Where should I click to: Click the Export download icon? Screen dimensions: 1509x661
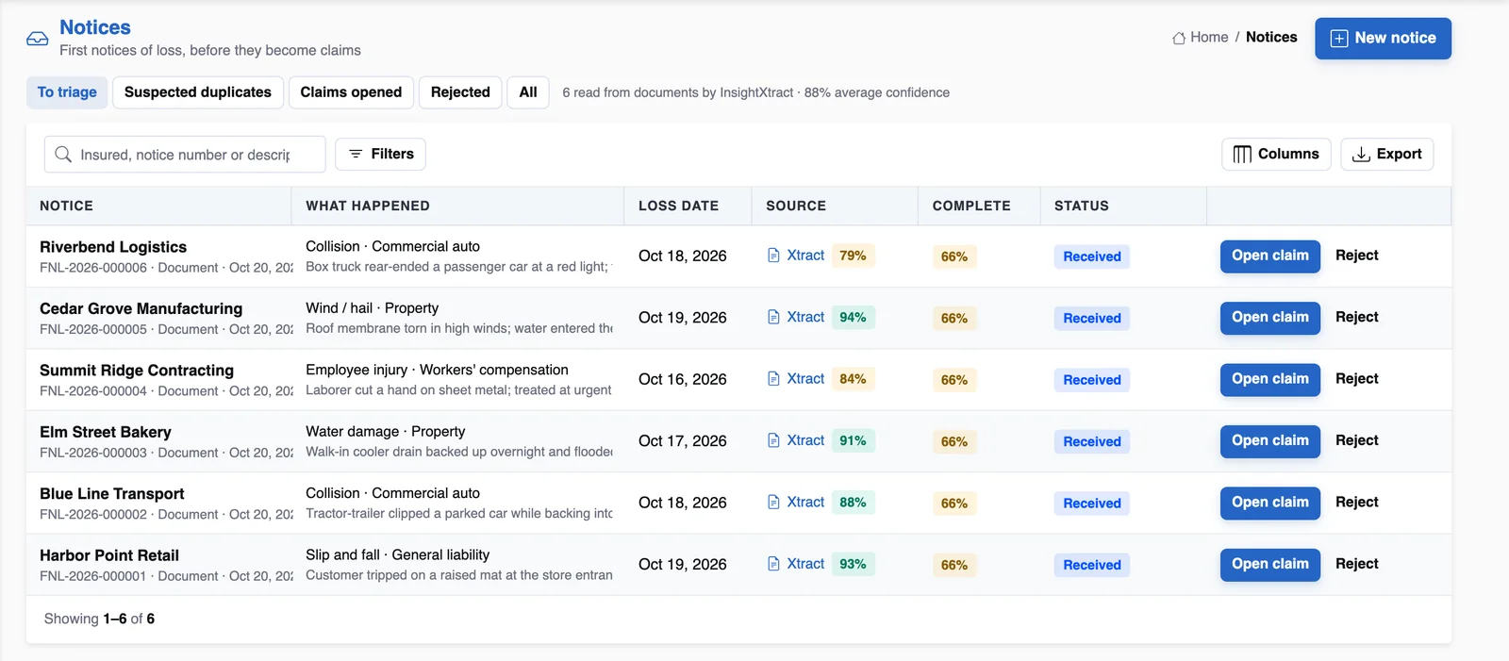pyautogui.click(x=1361, y=155)
